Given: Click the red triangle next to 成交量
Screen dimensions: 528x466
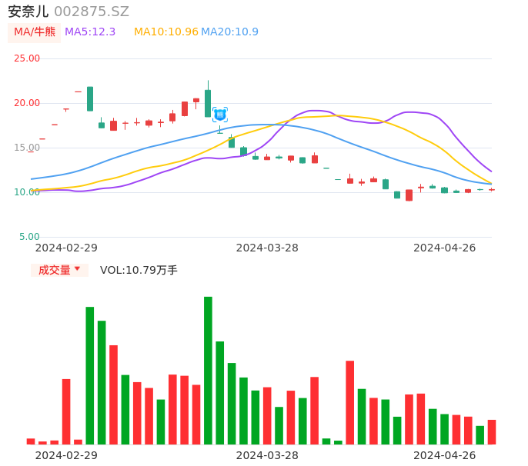Looking at the screenshot, I should click(77, 269).
